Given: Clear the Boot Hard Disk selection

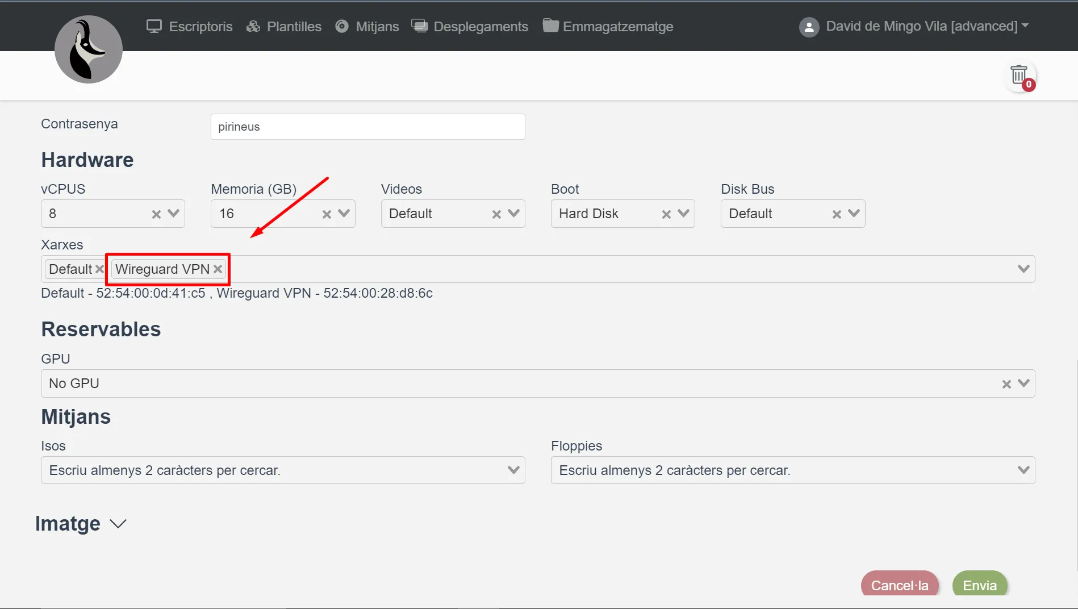Looking at the screenshot, I should coord(666,214).
